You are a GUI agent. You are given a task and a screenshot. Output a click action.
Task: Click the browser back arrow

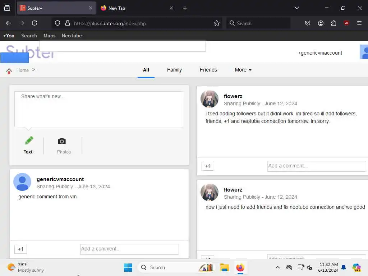coord(9,23)
